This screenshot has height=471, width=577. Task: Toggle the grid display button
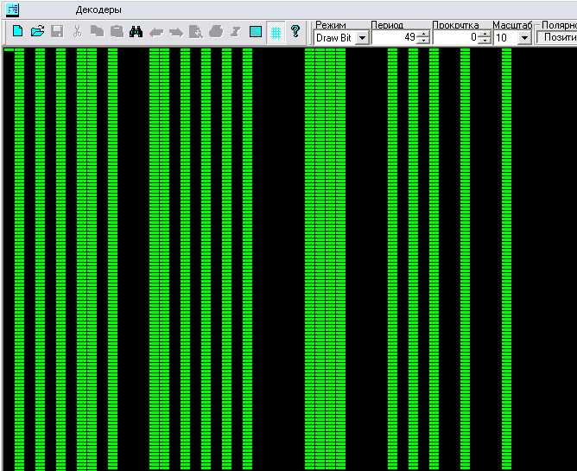point(276,32)
